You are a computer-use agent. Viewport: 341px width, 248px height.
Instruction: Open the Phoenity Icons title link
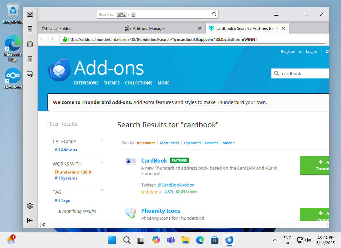(x=161, y=211)
